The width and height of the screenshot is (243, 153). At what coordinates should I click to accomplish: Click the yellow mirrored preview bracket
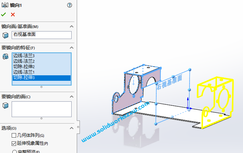click(216, 102)
